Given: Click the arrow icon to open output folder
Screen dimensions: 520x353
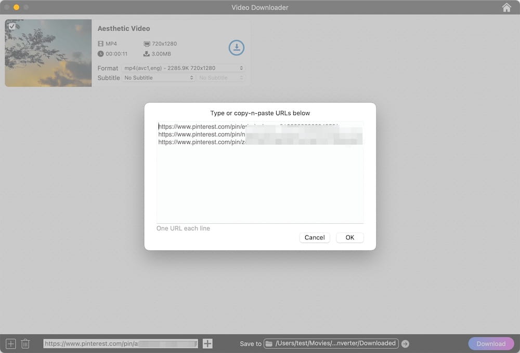Looking at the screenshot, I should (x=405, y=344).
